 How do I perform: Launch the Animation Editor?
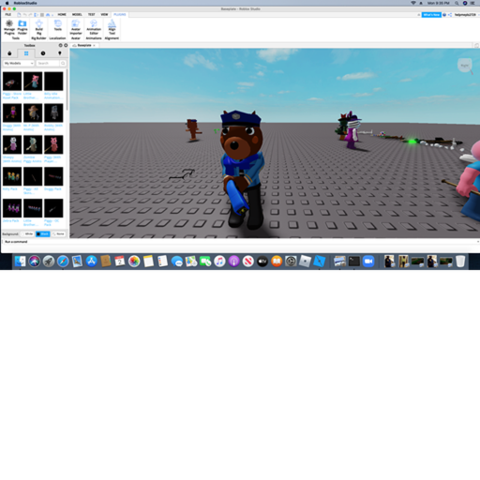(x=94, y=27)
